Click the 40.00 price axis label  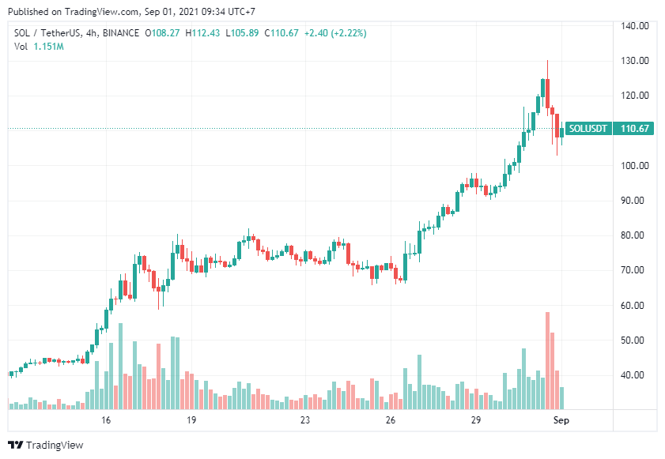635,375
